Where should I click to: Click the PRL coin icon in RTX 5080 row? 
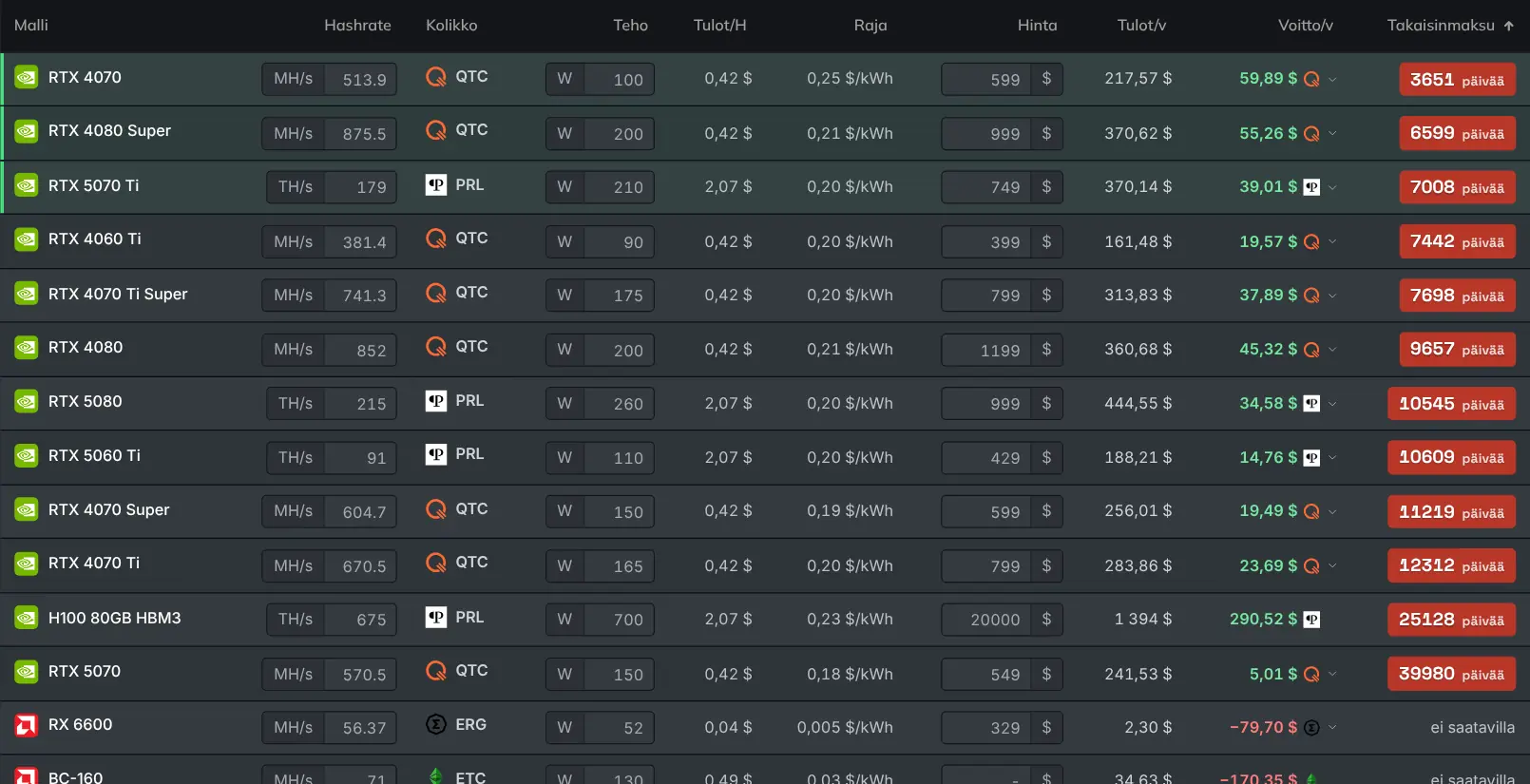436,401
